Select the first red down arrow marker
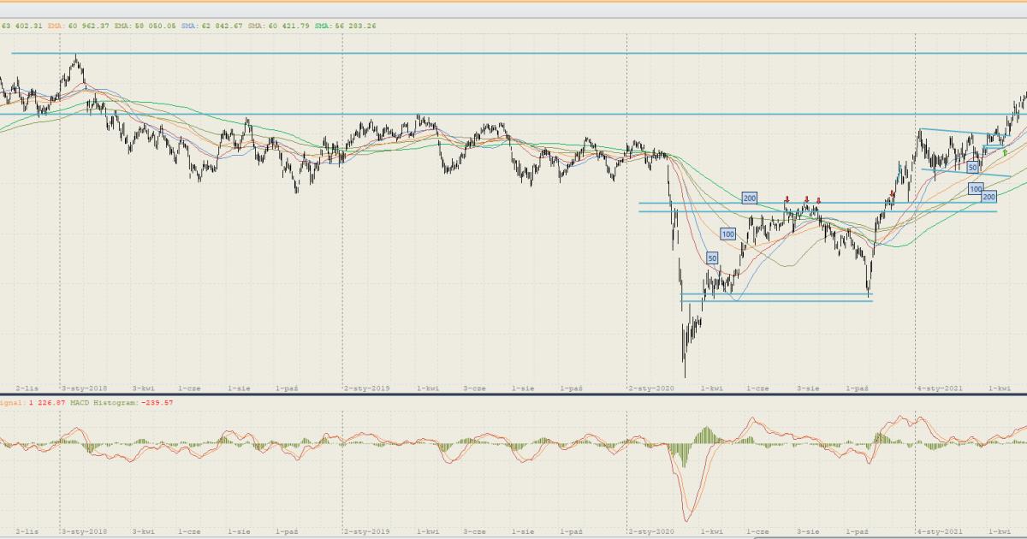1027x539 pixels. pyautogui.click(x=787, y=200)
